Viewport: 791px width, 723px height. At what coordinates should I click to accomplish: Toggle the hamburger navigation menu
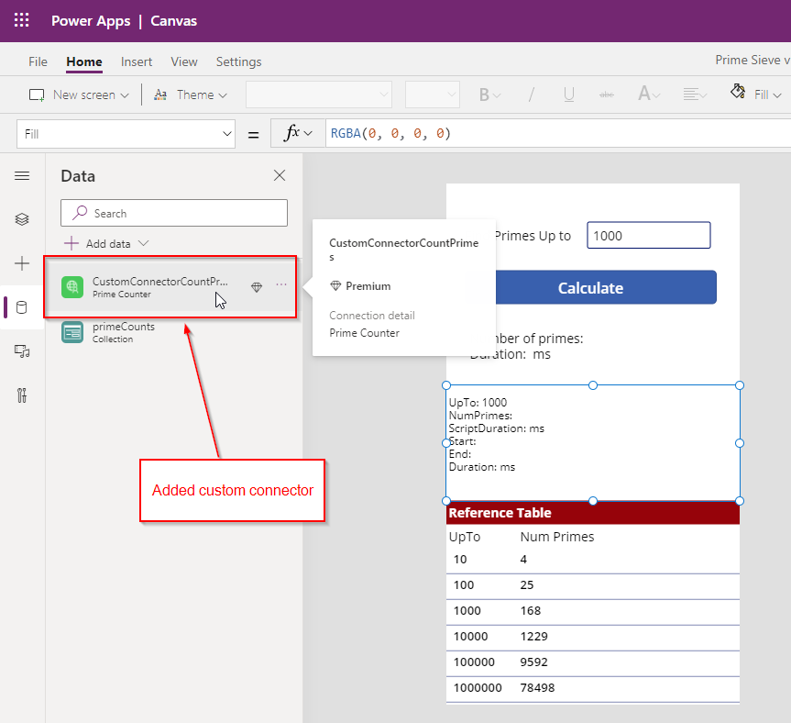pyautogui.click(x=22, y=175)
